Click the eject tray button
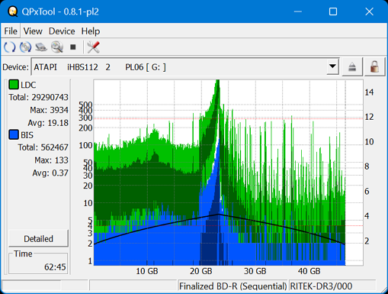This screenshot has height=294, width=388. point(352,67)
